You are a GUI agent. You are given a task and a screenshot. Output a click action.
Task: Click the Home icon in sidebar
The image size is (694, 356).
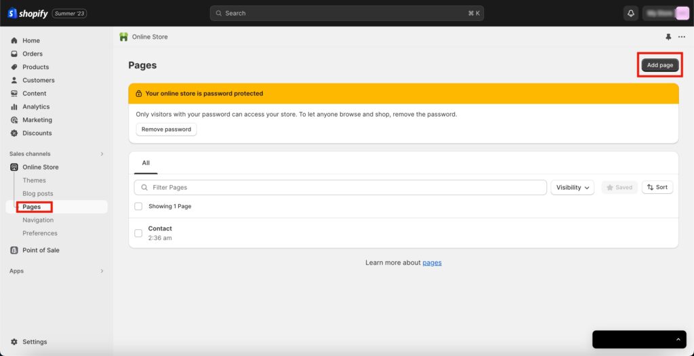(x=14, y=40)
